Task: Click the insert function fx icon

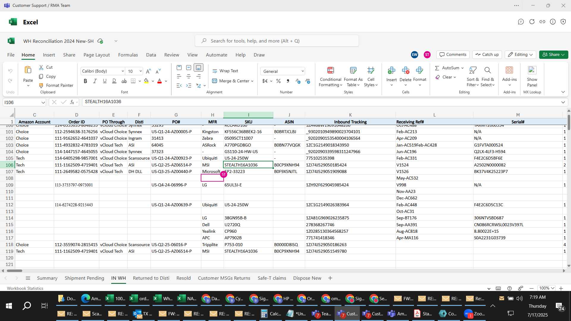Action: point(72,102)
